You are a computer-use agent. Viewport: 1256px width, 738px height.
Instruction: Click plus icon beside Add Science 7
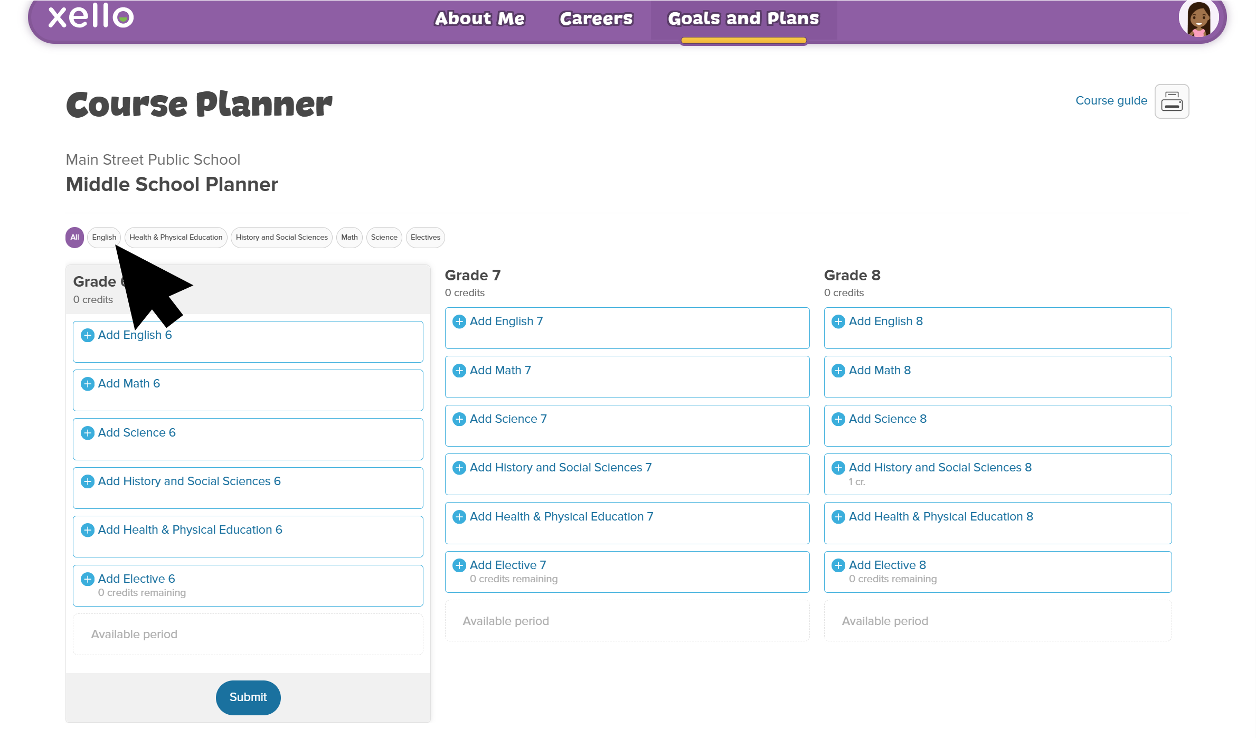459,419
